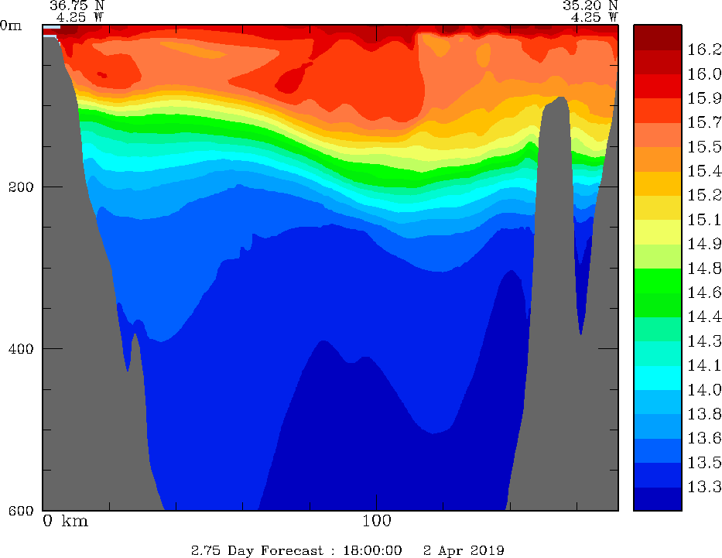Click the orange swatch between 15.5 and 15.4
Screen dimensions: 722x558
657,159
